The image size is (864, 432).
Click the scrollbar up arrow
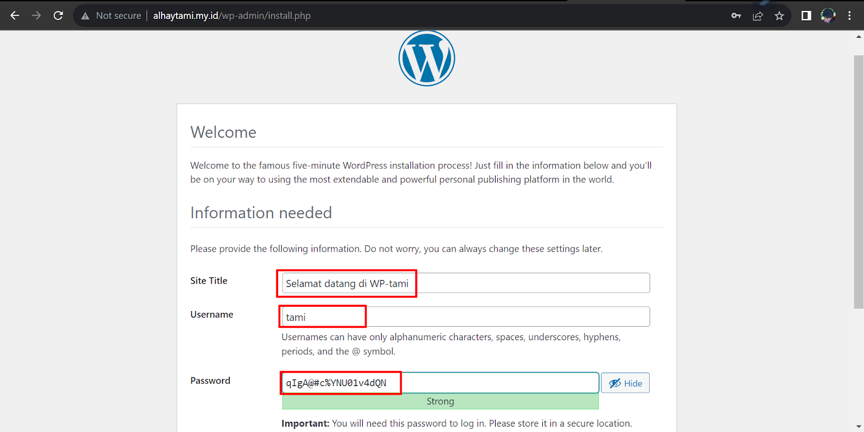(859, 37)
